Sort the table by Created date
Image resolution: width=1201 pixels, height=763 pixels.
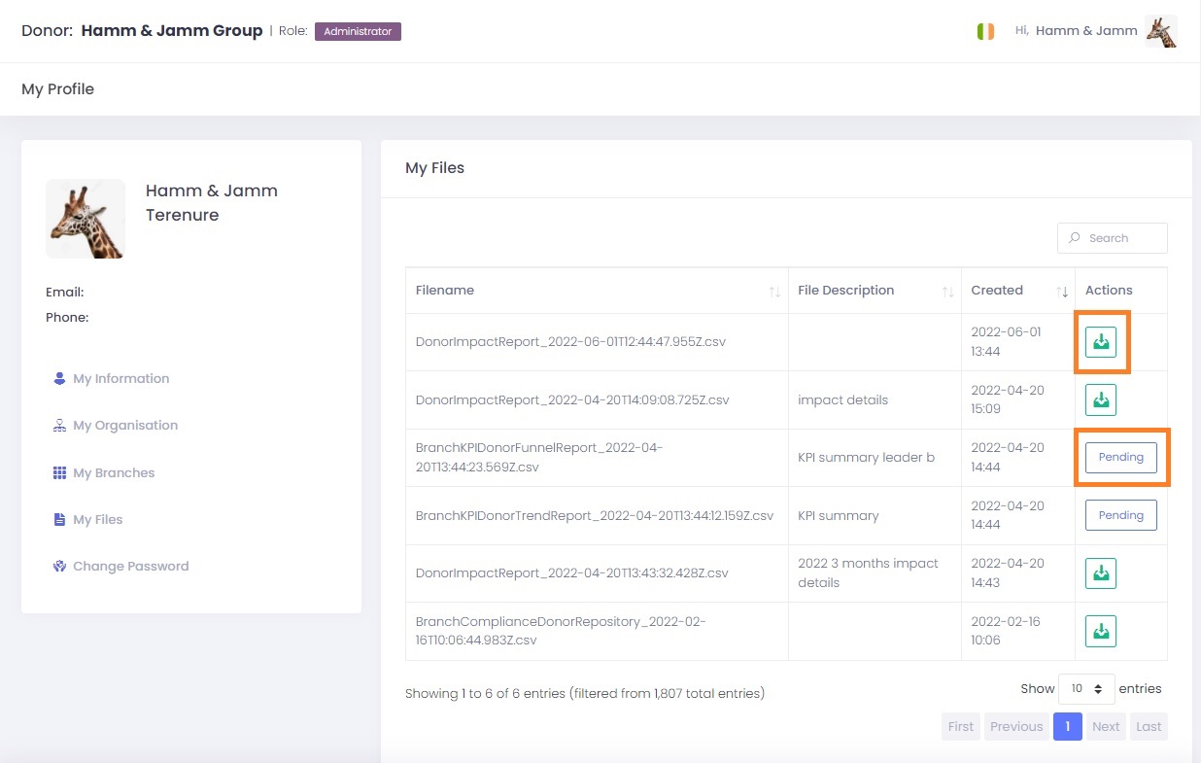[1017, 291]
